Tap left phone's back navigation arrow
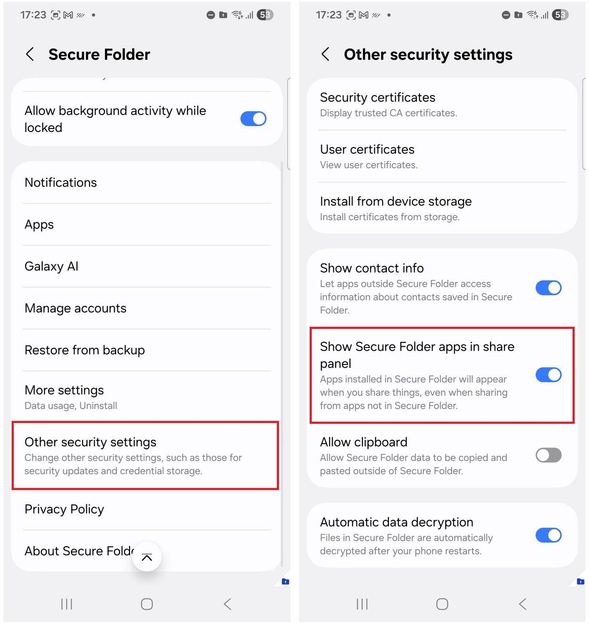 [228, 604]
